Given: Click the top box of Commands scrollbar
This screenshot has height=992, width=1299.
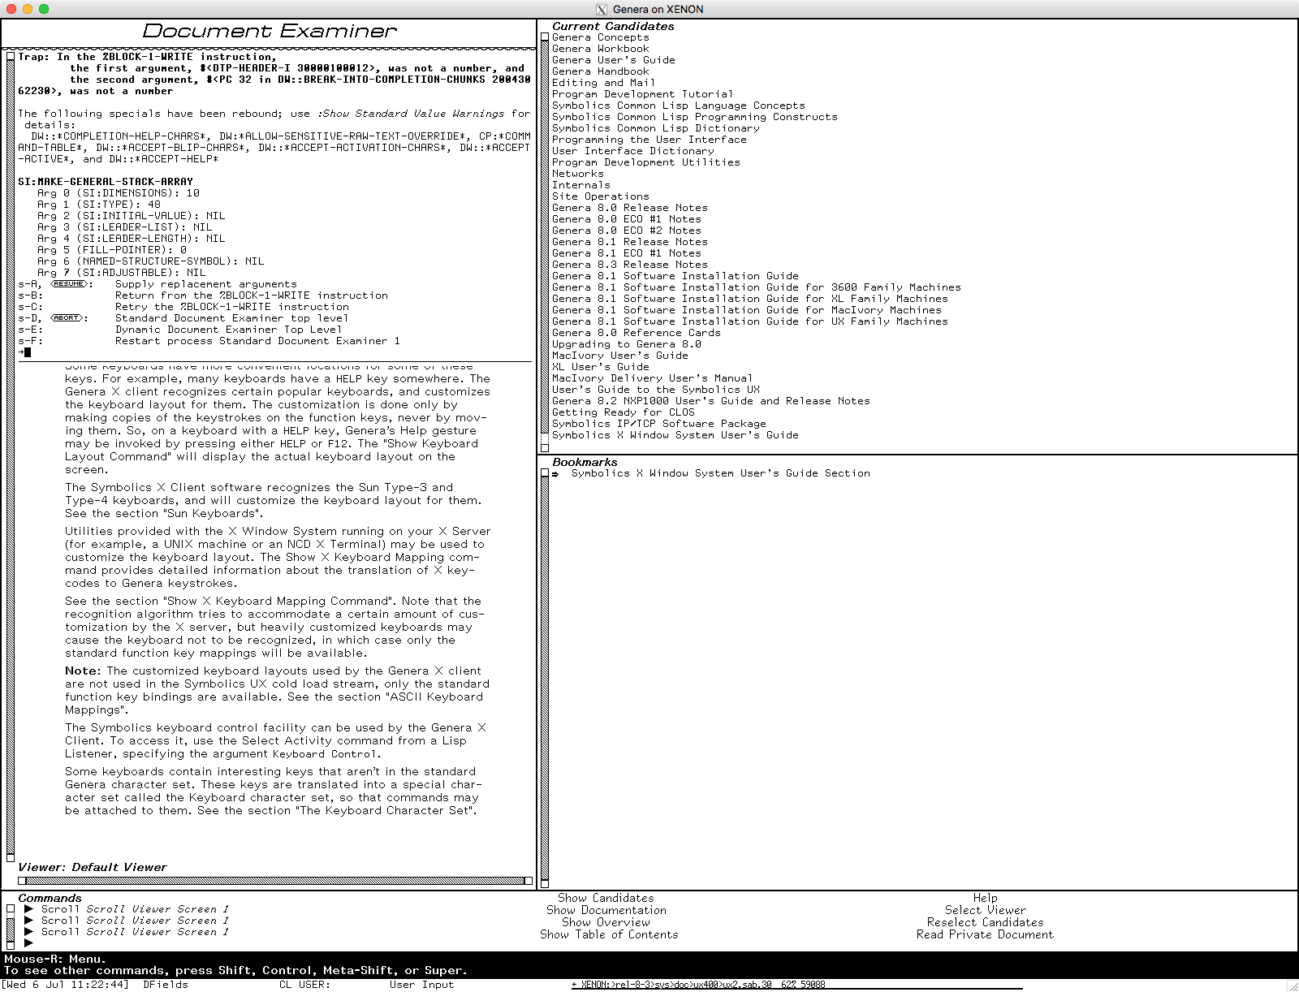Looking at the screenshot, I should [11, 908].
